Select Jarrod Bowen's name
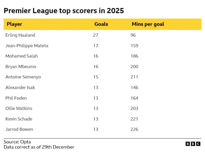The image size is (205, 154). [x=19, y=129]
